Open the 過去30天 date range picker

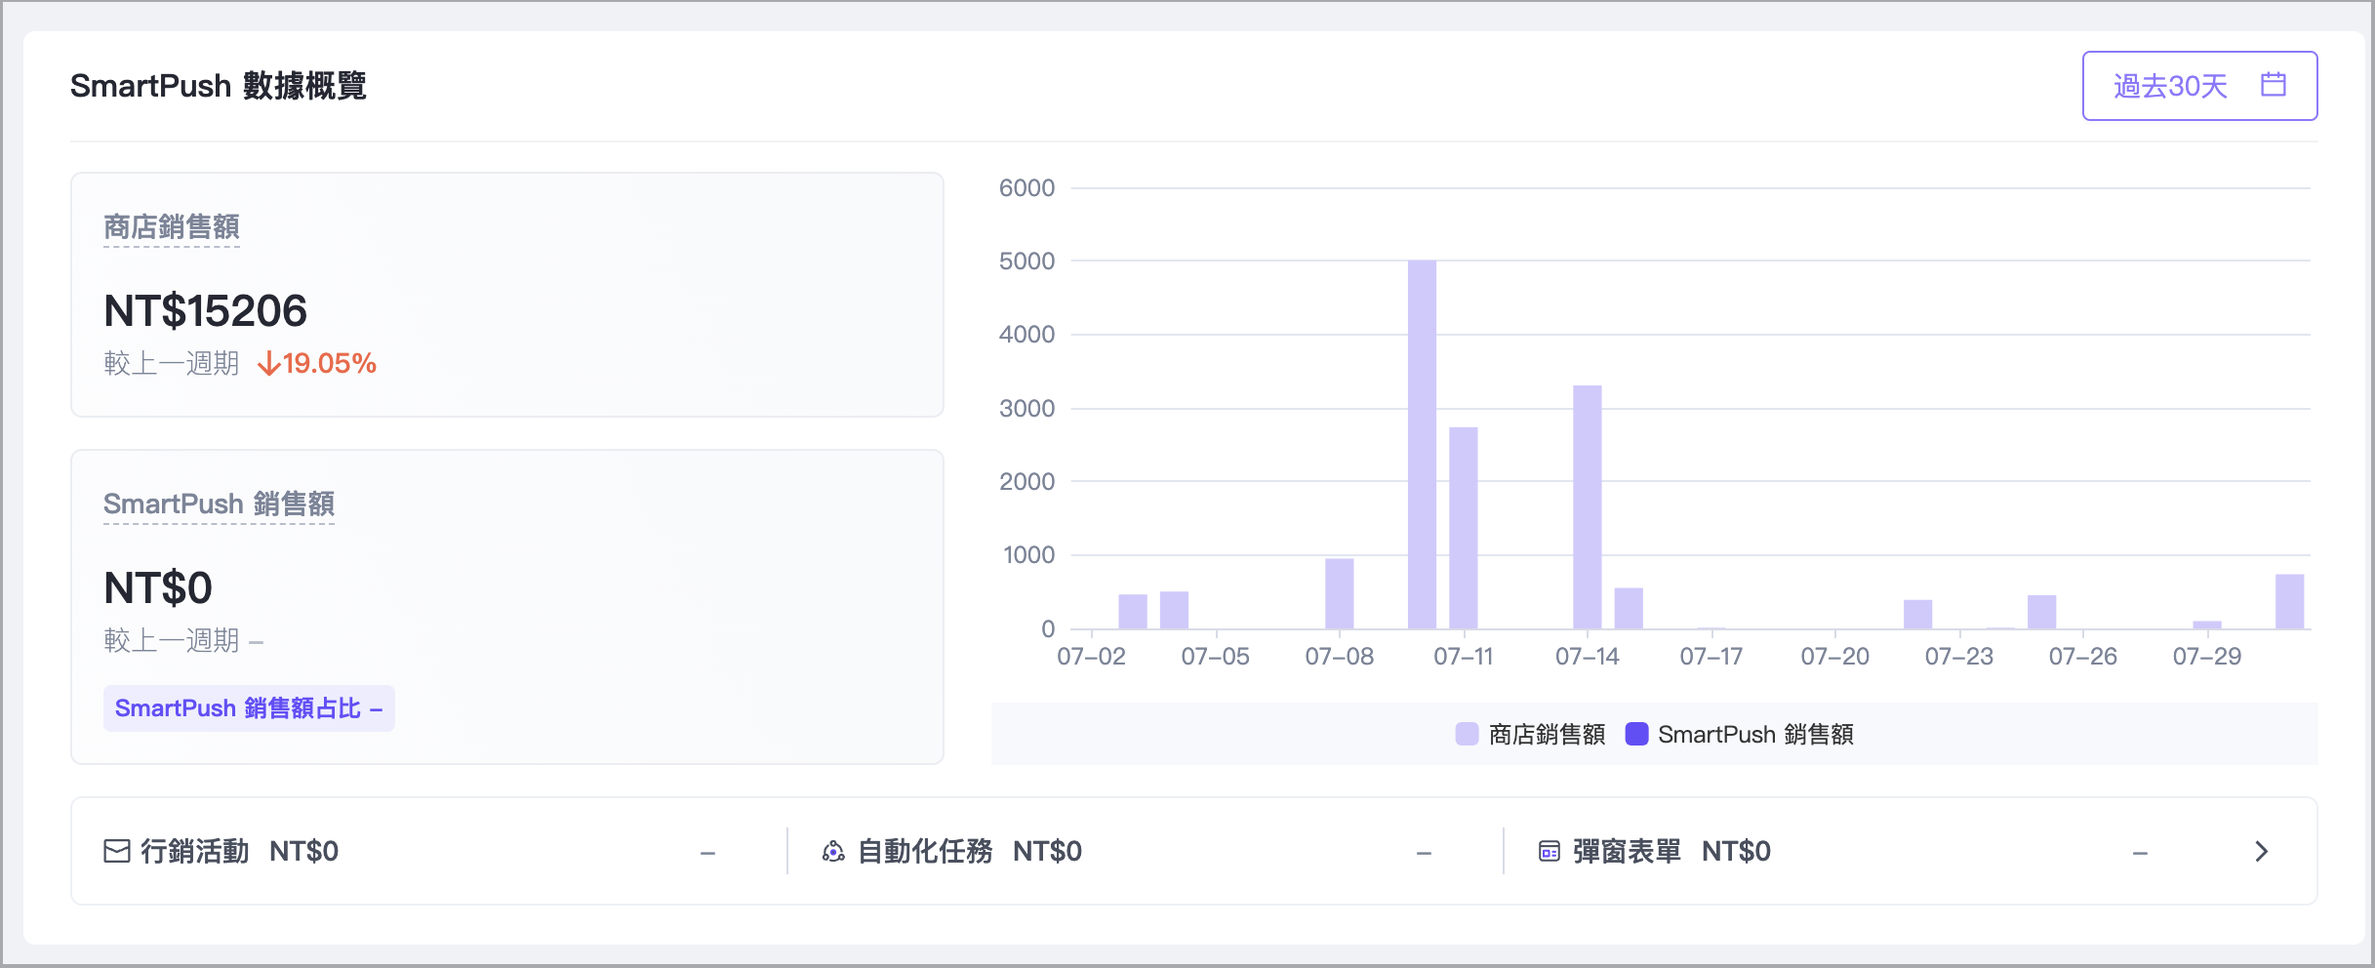coord(2199,86)
